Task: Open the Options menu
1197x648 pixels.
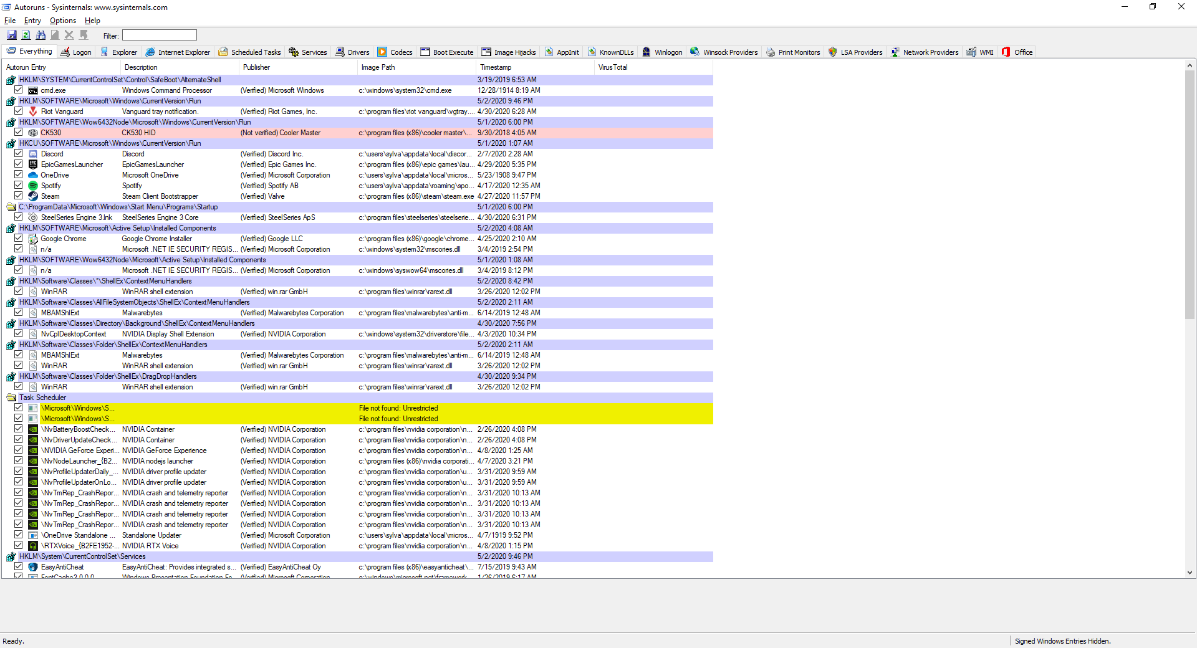Action: click(x=63, y=21)
